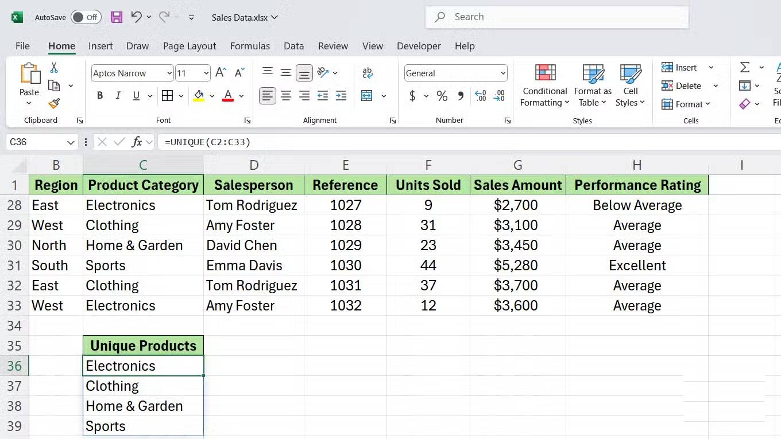
Task: Apply Conditional Formatting from the Styles group
Action: [544, 85]
